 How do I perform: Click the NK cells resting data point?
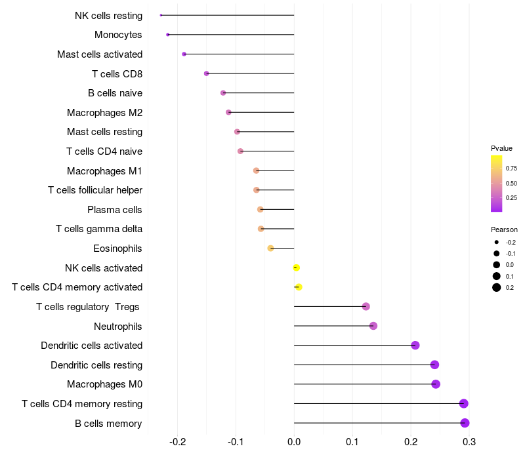tap(161, 15)
